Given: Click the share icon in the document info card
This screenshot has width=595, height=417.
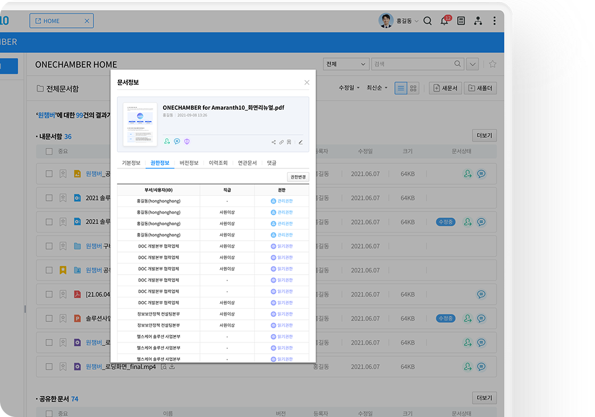Looking at the screenshot, I should click(274, 142).
